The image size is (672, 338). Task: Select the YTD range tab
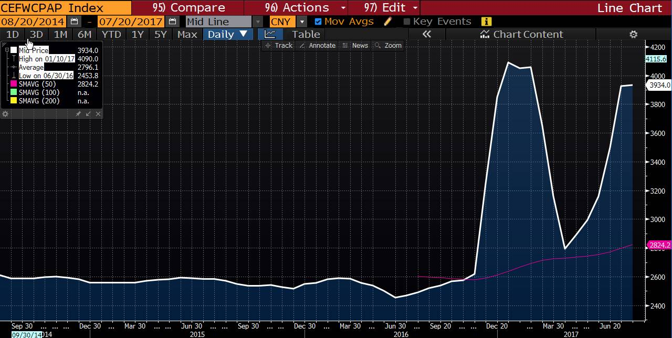(x=111, y=34)
